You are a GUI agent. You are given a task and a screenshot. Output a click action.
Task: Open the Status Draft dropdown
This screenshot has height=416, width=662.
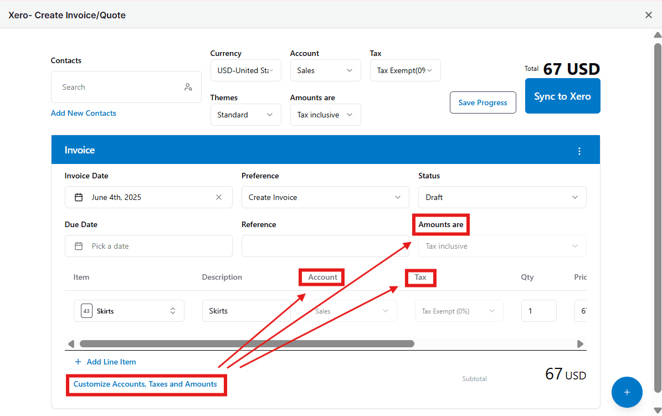tap(502, 197)
